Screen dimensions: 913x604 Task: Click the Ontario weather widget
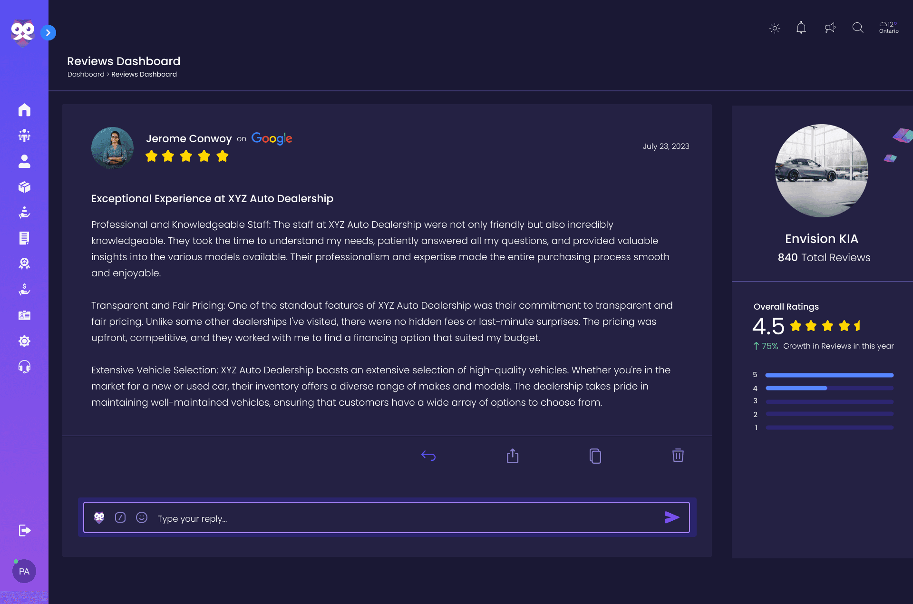pos(889,28)
